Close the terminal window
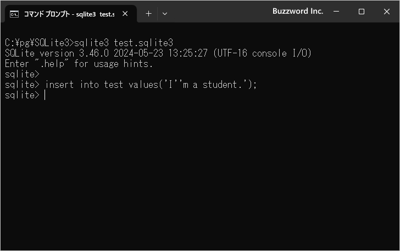400x251 pixels. pos(386,12)
